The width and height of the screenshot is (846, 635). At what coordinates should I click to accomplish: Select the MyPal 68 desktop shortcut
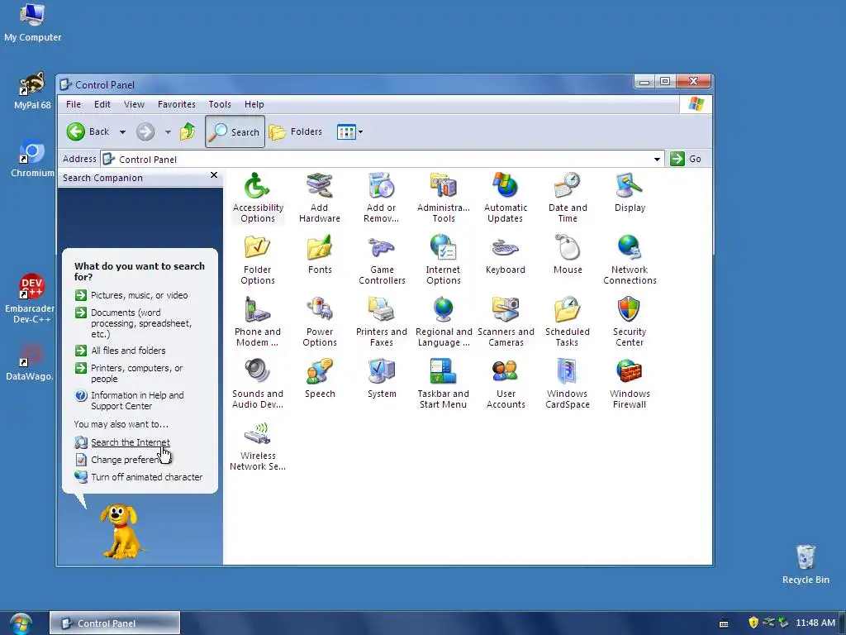point(32,91)
